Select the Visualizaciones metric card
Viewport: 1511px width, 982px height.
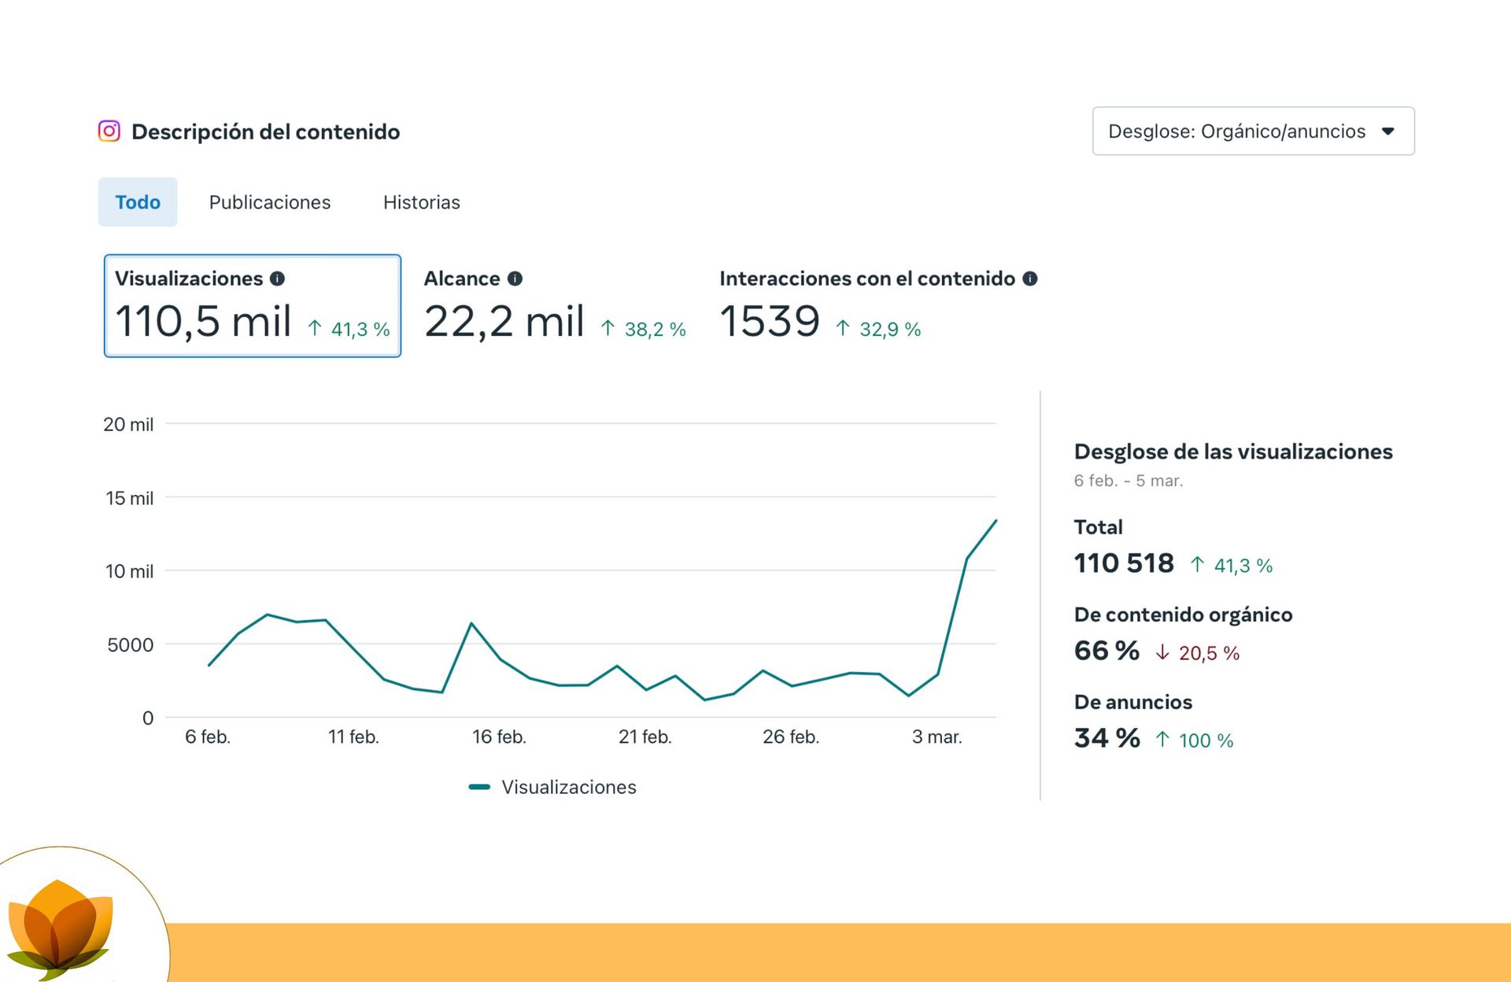coord(253,306)
